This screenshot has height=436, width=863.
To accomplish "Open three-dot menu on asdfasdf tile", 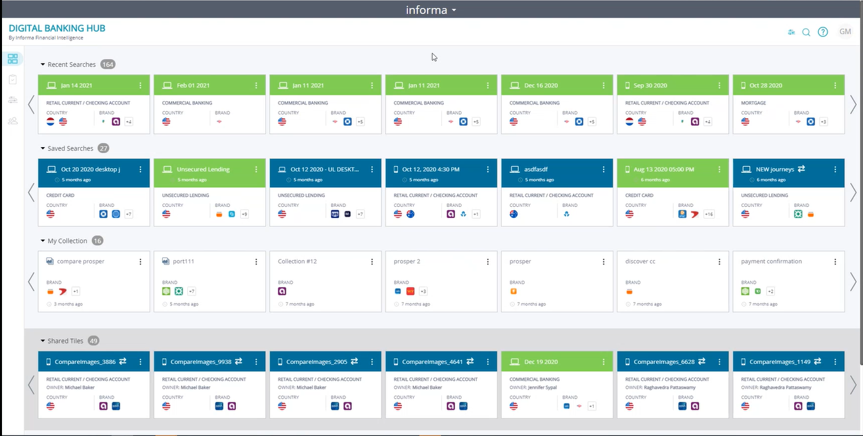I will (x=604, y=169).
